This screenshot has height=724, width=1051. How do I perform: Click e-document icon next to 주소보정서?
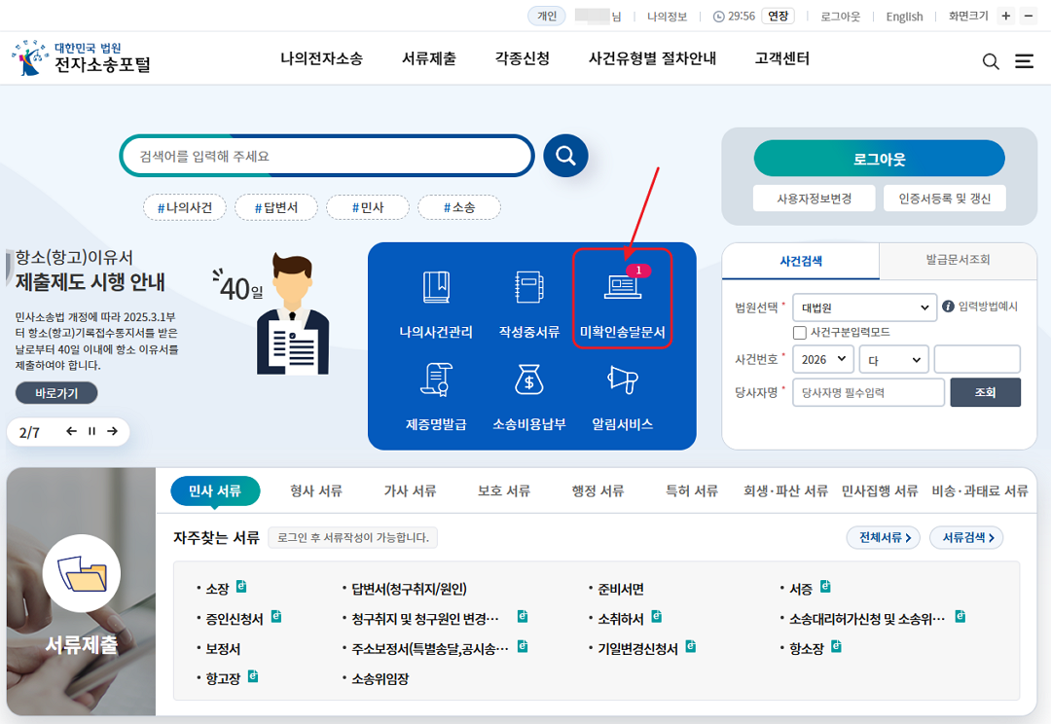pos(523,647)
